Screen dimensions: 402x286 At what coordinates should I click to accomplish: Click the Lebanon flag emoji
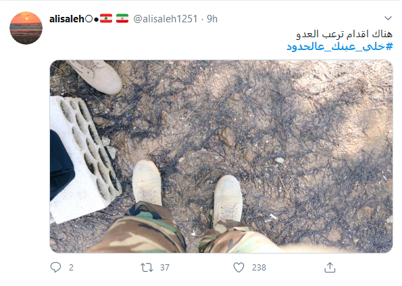(106, 18)
